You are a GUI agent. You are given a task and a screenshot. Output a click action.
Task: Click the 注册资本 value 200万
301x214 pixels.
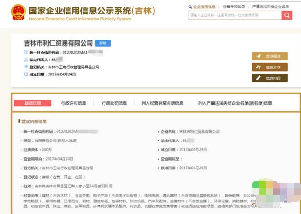[47, 150]
